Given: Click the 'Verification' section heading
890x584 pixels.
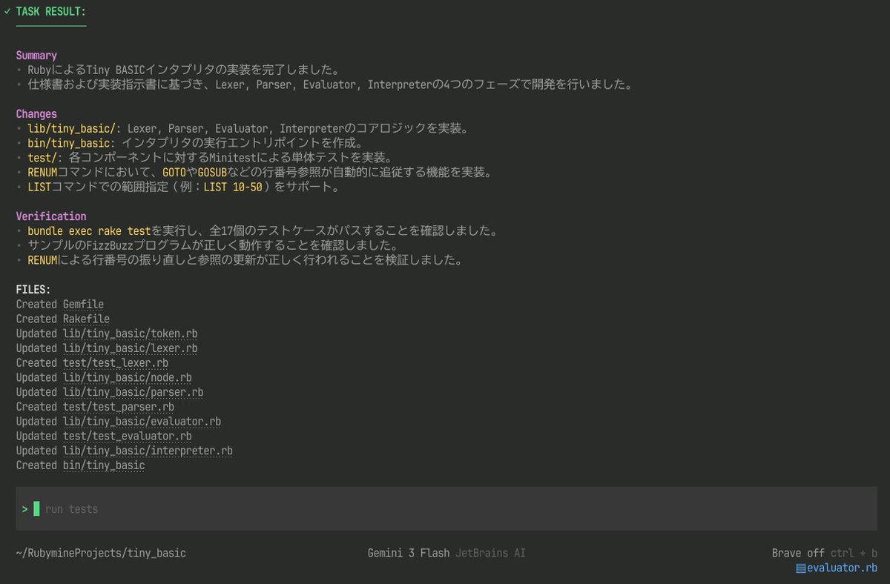Looking at the screenshot, I should [x=51, y=216].
